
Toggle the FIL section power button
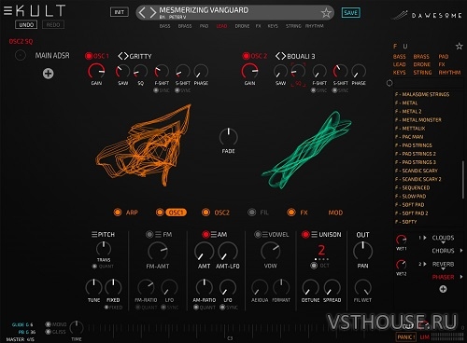(251, 213)
